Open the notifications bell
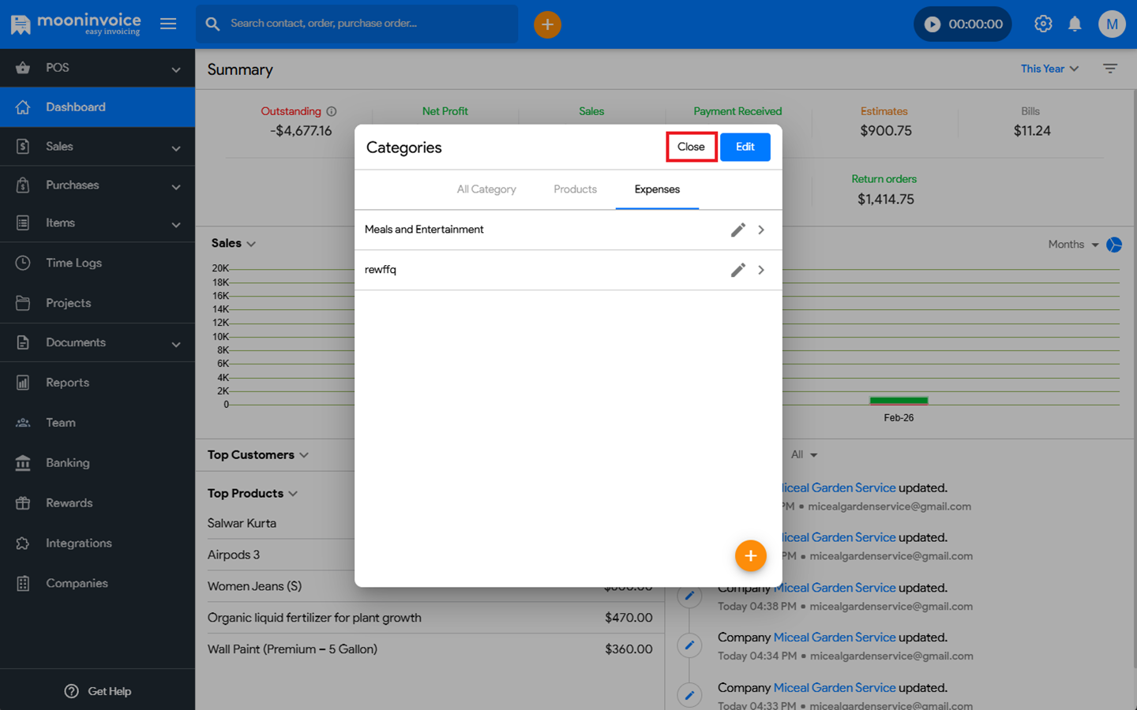The image size is (1137, 710). point(1075,24)
